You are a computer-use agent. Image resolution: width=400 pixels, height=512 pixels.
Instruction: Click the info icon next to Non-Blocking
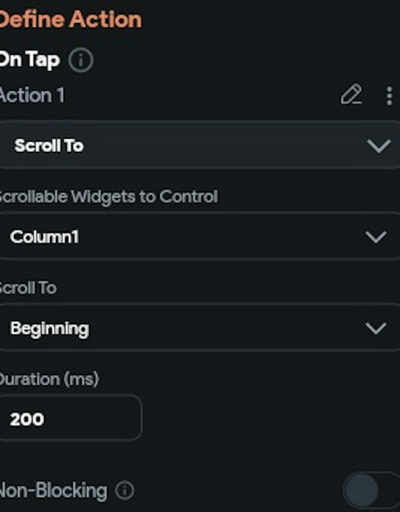124,490
